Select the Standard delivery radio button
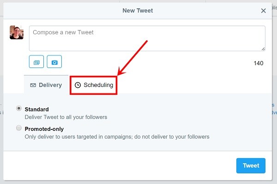 [x=19, y=108]
